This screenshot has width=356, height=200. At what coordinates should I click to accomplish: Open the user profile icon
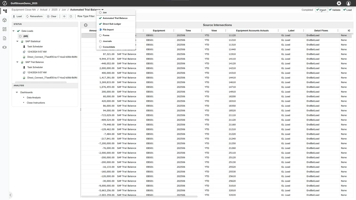[348, 3]
